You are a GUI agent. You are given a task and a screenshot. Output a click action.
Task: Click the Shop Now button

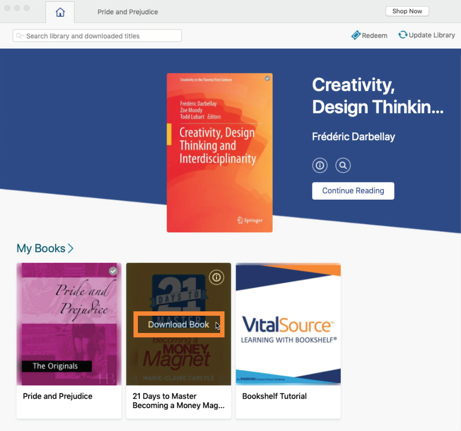(x=407, y=11)
